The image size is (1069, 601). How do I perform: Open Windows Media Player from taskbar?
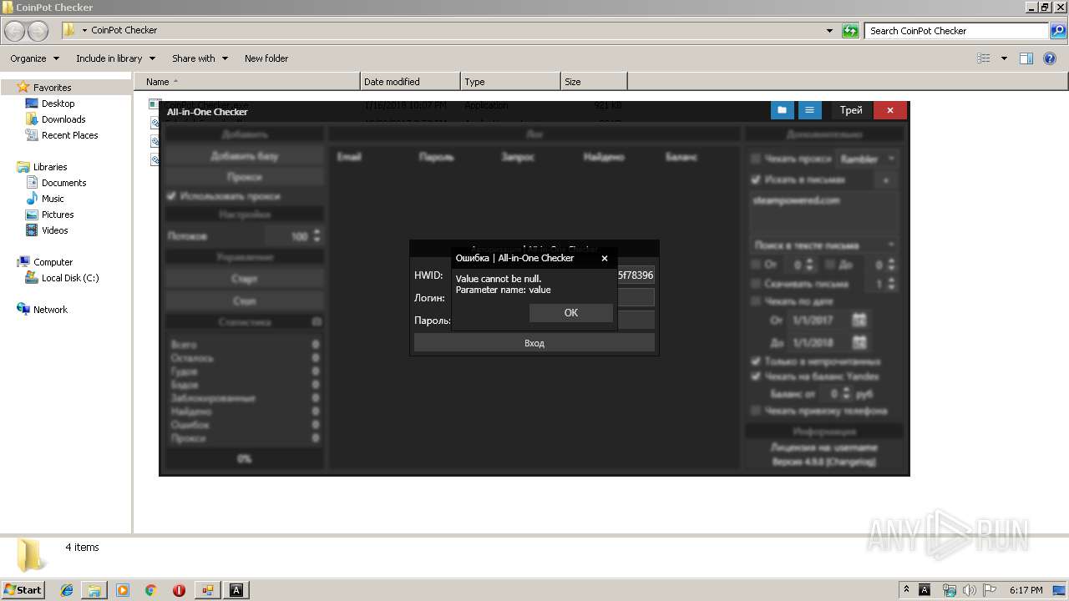(123, 590)
